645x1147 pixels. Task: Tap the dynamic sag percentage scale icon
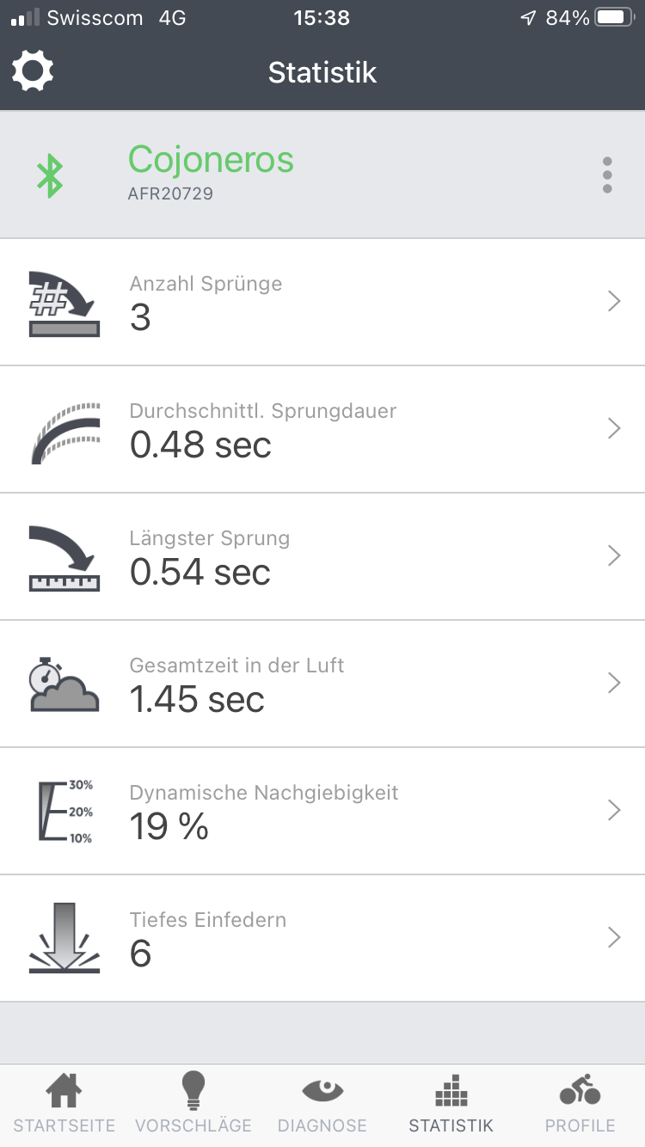(65, 812)
